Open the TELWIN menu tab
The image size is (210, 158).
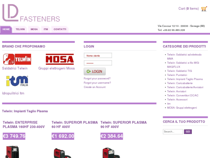pos(20,29)
